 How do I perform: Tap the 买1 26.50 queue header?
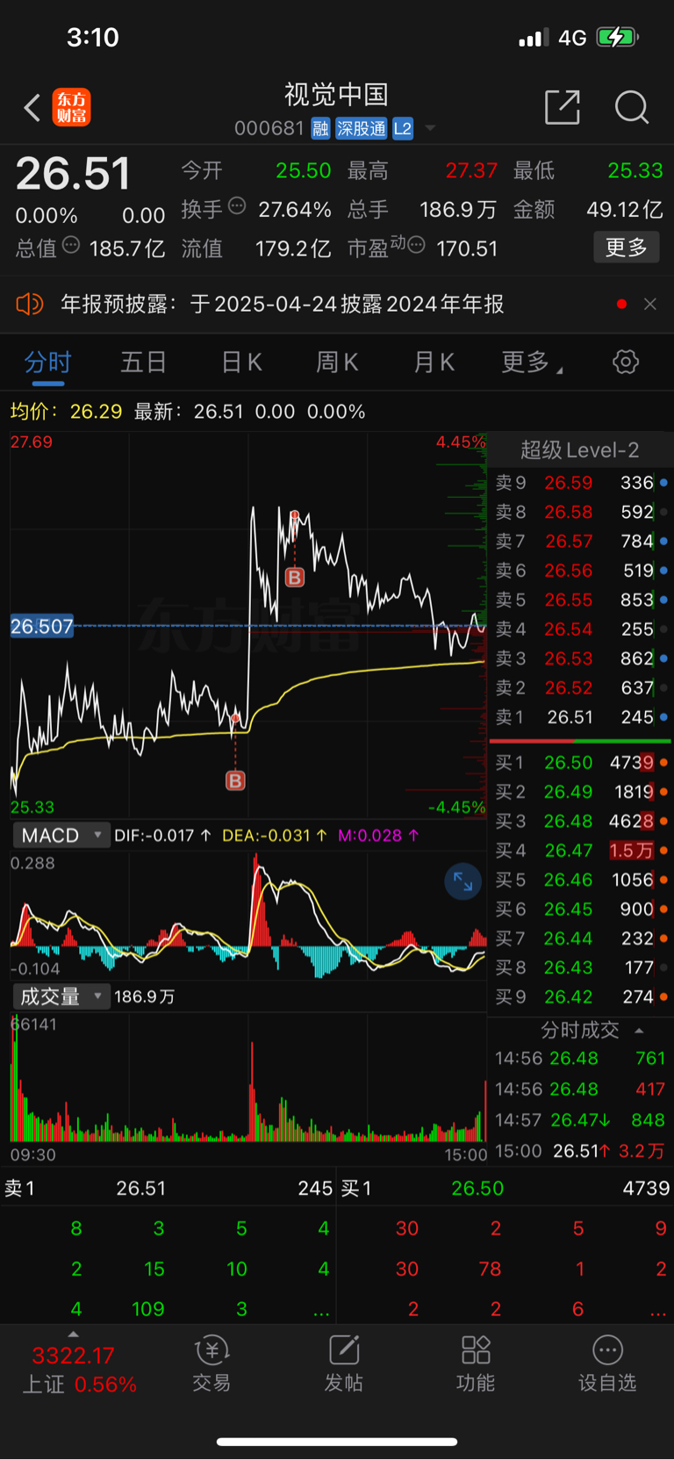point(505,1188)
